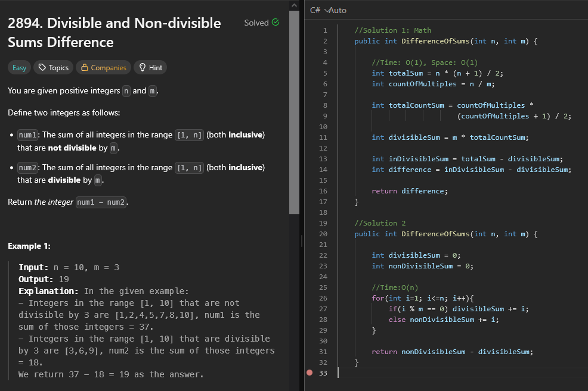Show the Hint for this problem
This screenshot has height=391, width=588.
click(150, 68)
